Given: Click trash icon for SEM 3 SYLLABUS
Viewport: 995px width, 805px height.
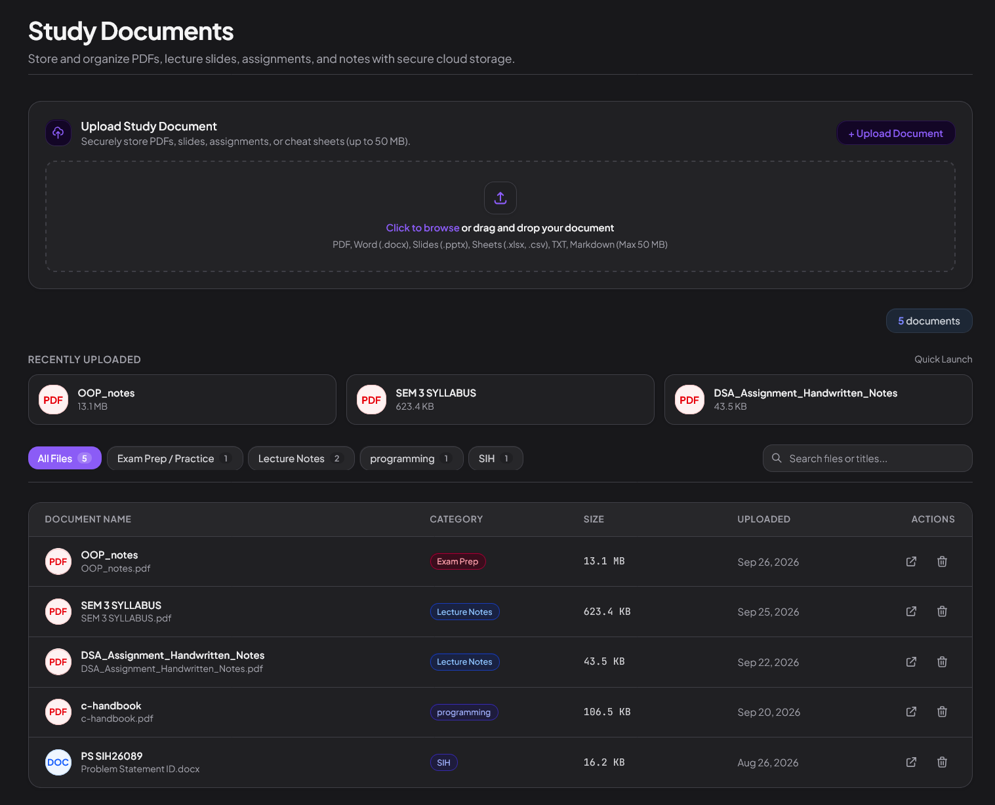Looking at the screenshot, I should (942, 611).
